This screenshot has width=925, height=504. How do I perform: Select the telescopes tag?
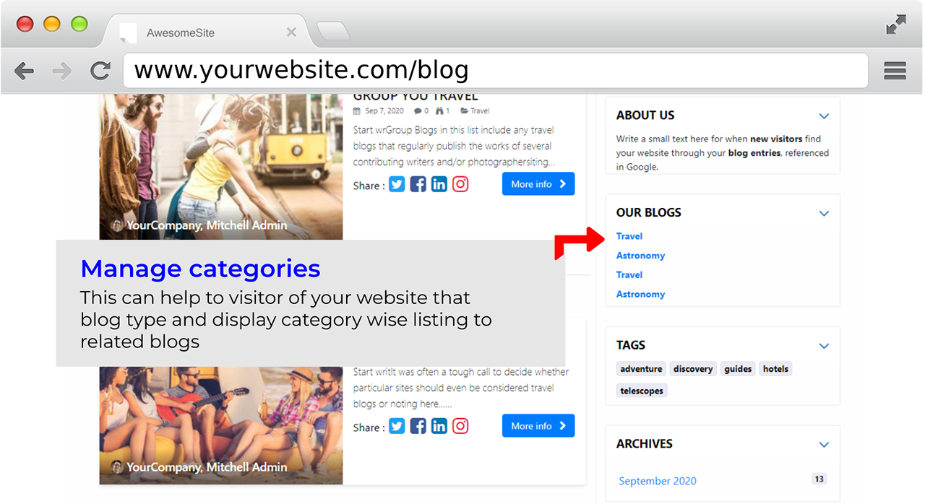641,391
